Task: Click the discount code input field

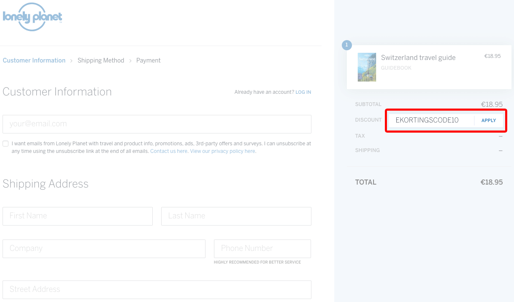Action: tap(430, 120)
